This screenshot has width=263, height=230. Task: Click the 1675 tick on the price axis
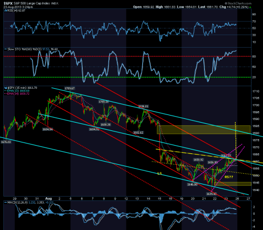[256, 140]
